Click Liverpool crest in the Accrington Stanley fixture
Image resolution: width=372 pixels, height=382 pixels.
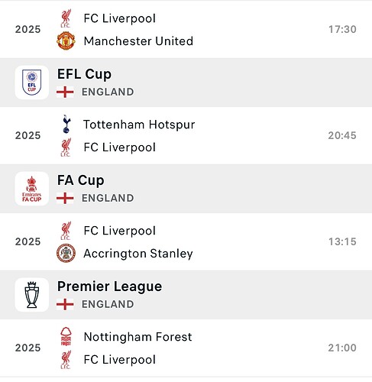click(66, 231)
